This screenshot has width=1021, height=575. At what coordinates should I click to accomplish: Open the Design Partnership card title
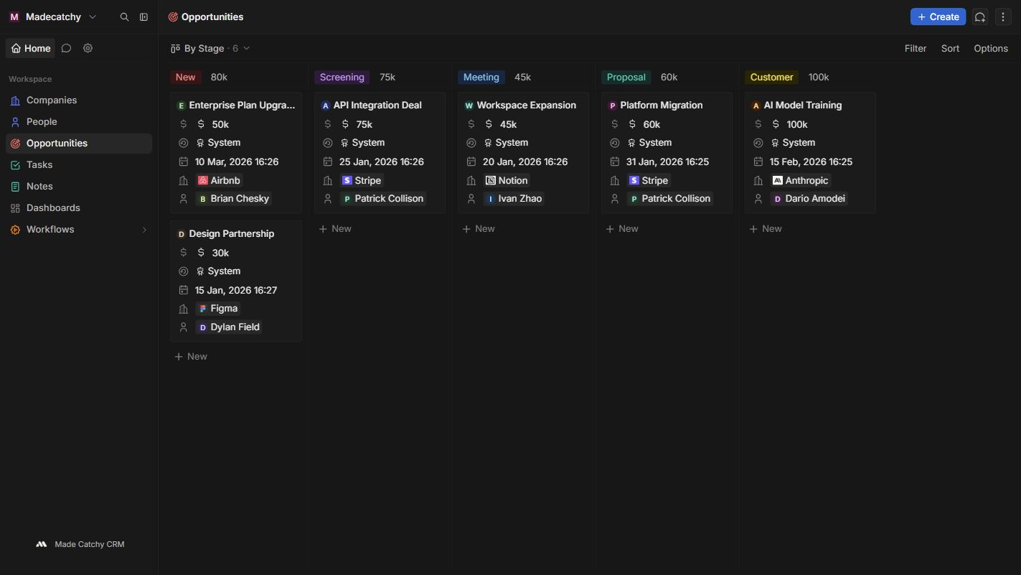232,233
